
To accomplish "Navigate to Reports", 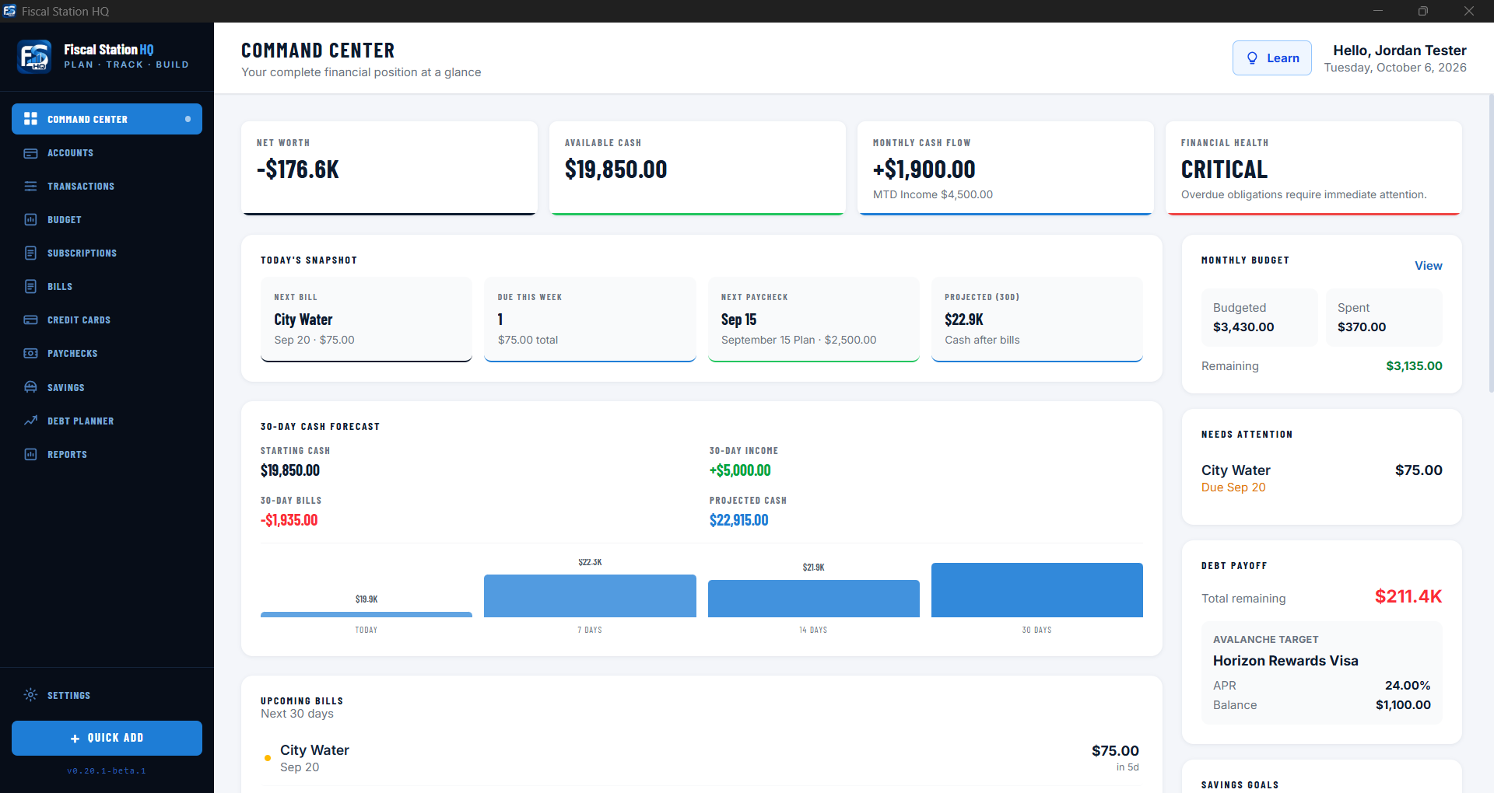I will pos(107,454).
